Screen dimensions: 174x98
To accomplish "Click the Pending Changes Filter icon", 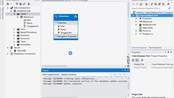I will pyautogui.click(x=146, y=4).
